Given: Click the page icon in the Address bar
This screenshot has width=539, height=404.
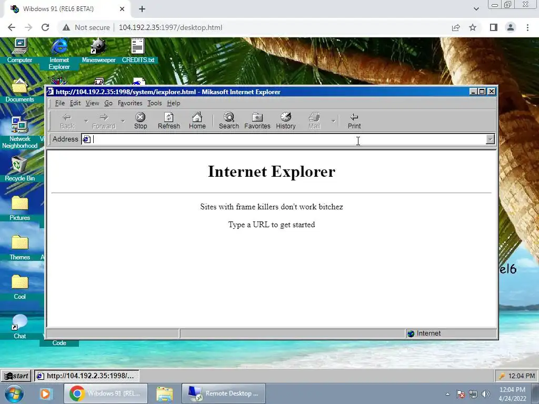Looking at the screenshot, I should (87, 139).
